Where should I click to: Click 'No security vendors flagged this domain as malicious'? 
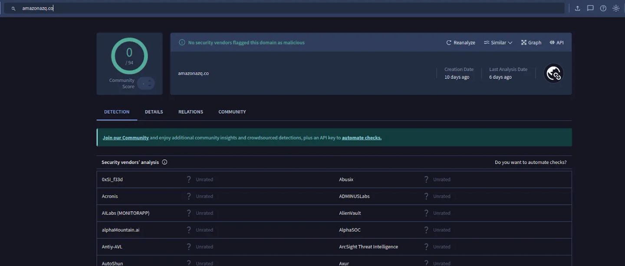pos(246,43)
